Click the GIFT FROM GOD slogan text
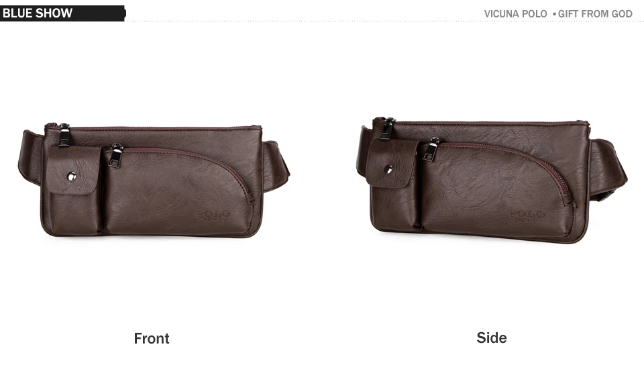Viewport: 644px width, 365px height. 595,14
